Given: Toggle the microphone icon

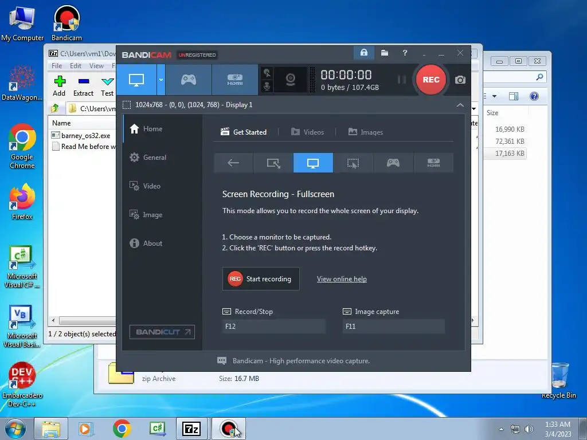Looking at the screenshot, I should point(267,86).
